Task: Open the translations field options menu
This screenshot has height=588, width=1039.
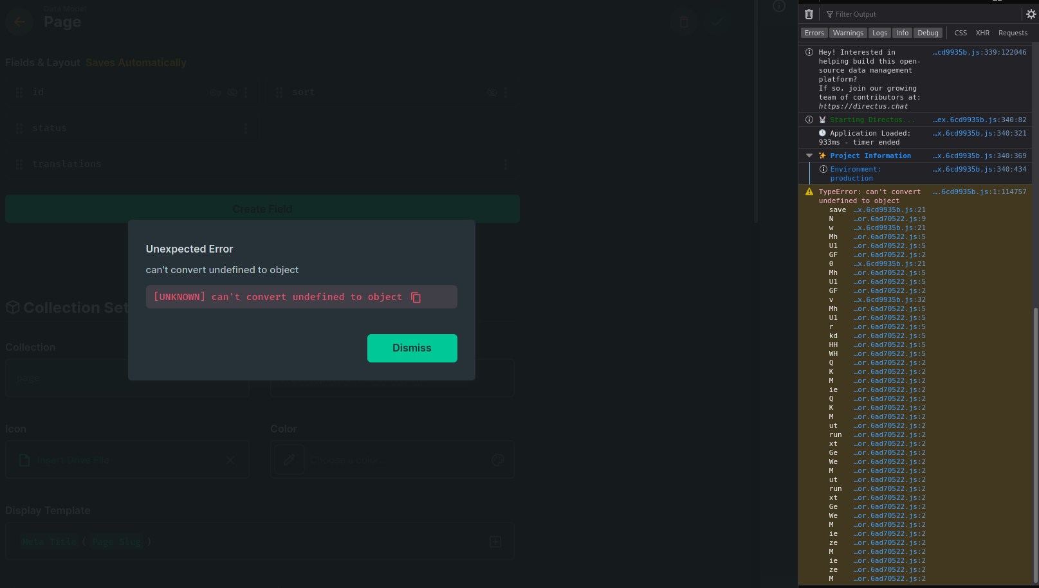Action: click(506, 165)
